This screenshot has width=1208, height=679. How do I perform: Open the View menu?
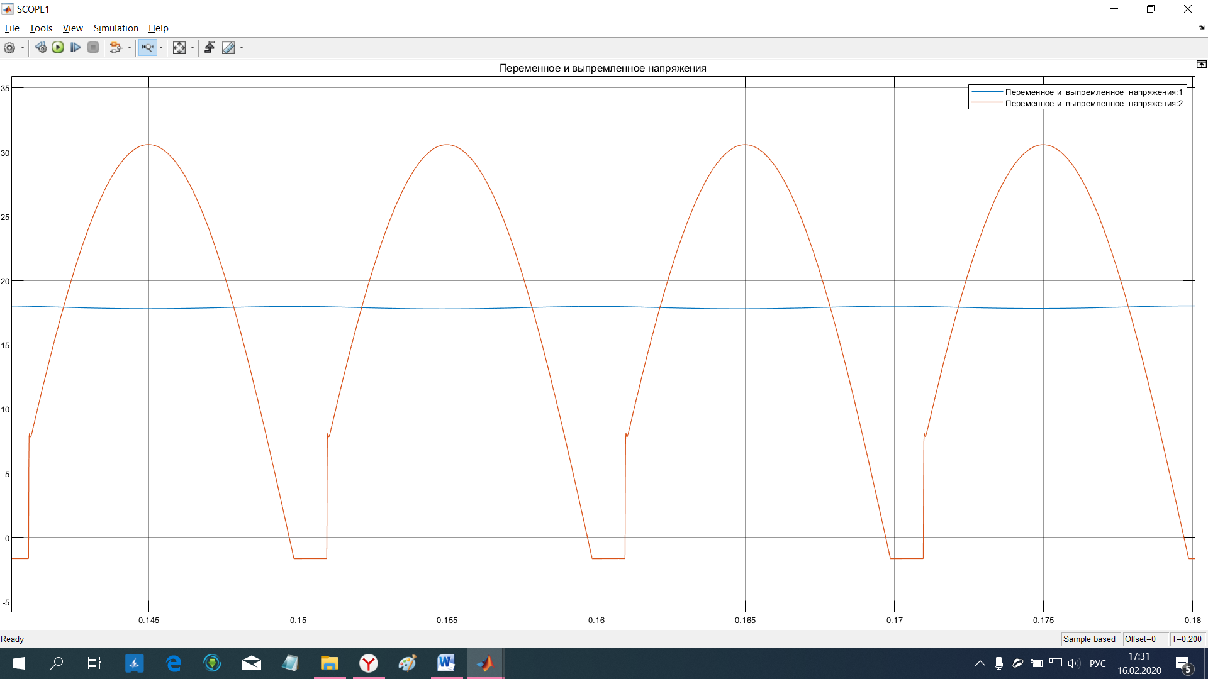point(72,28)
